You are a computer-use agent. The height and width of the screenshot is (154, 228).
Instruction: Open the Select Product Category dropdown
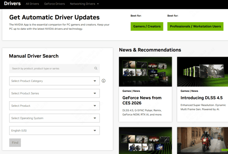(x=54, y=81)
